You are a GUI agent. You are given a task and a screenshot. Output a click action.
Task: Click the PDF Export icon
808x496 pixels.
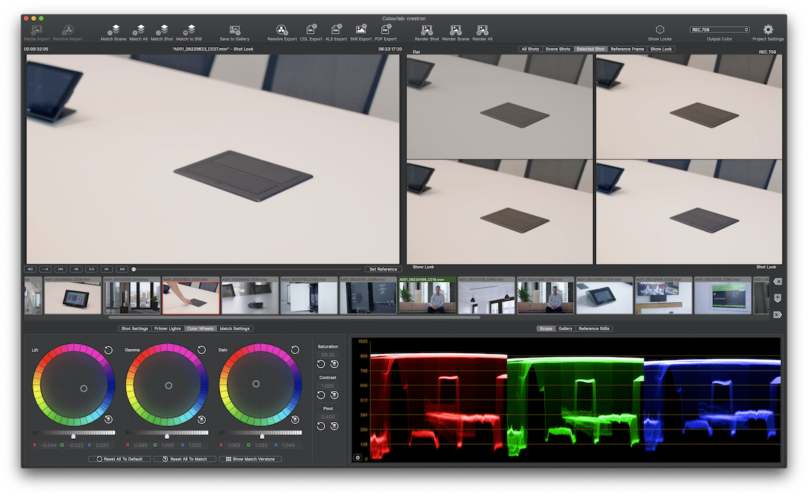(386, 30)
